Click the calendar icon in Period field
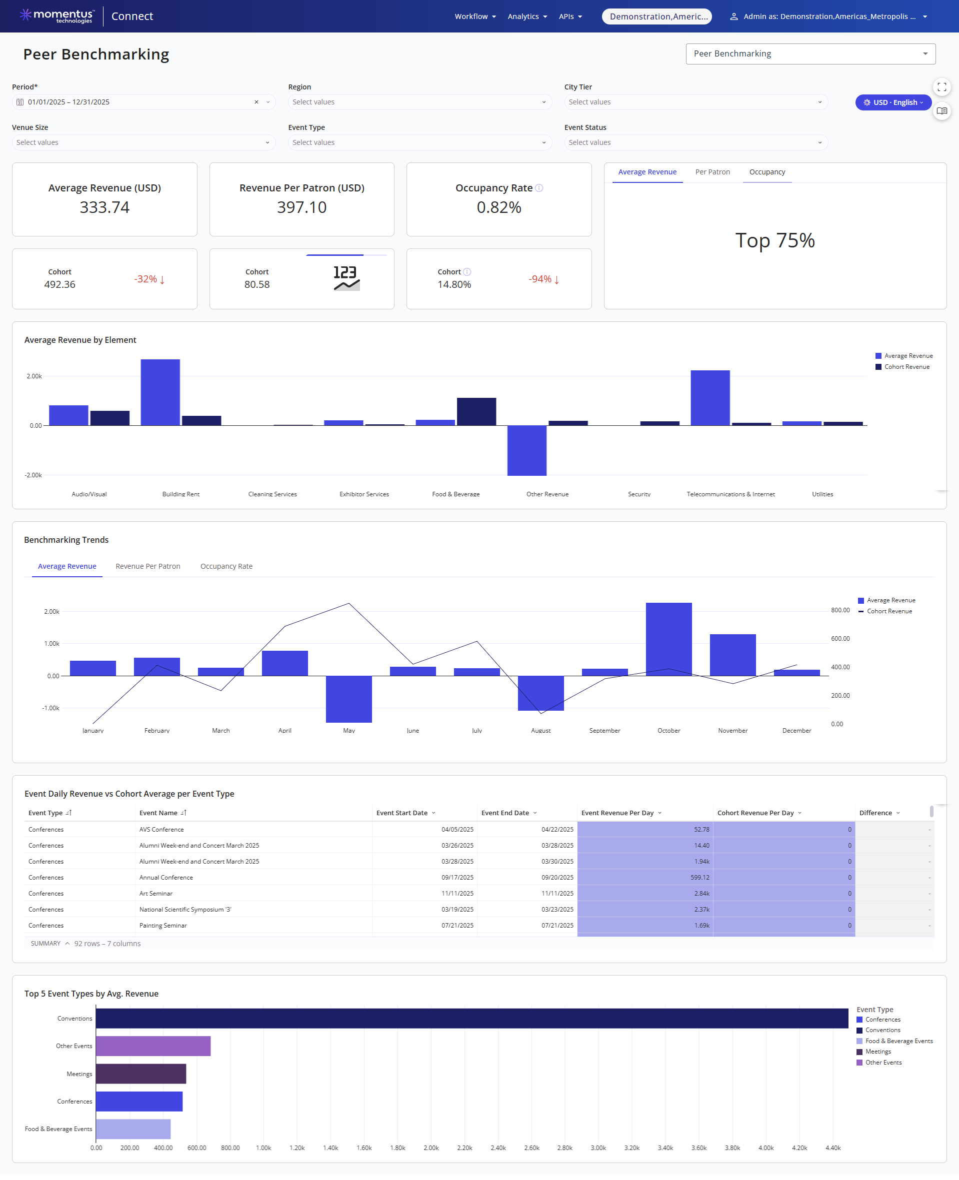 point(20,102)
